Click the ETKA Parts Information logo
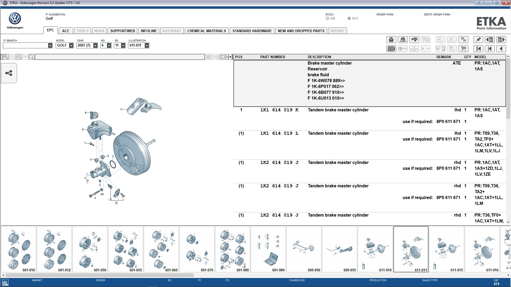 pyautogui.click(x=491, y=23)
